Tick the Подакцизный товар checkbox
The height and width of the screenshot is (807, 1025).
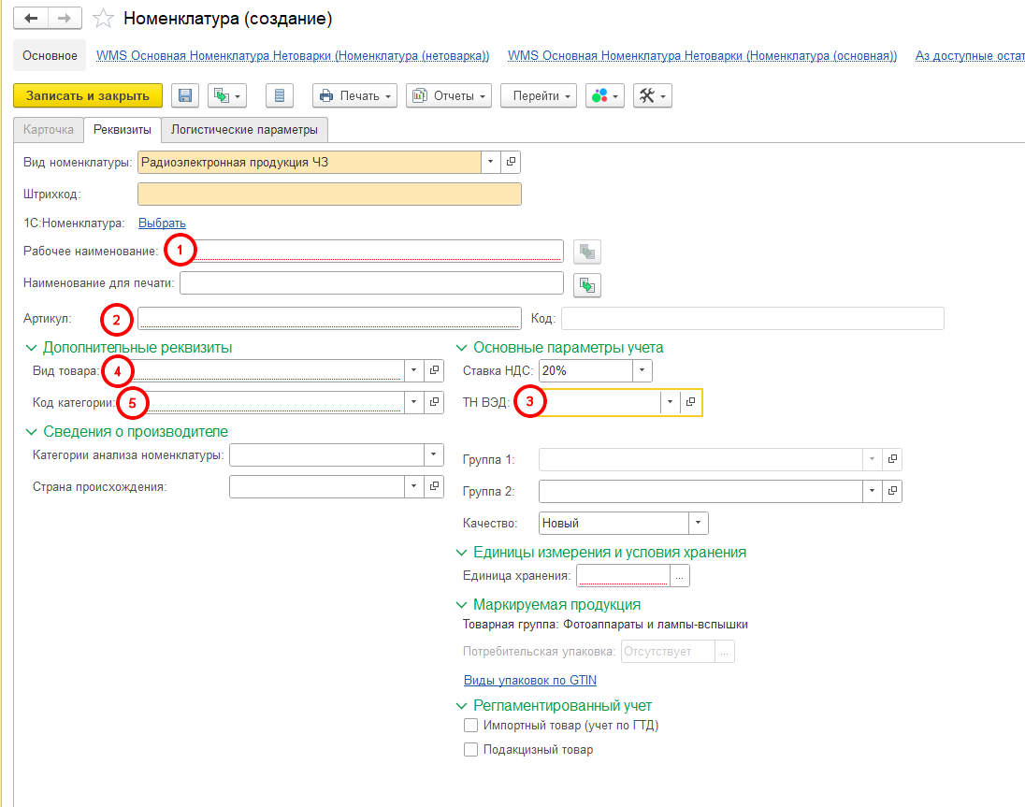click(471, 750)
